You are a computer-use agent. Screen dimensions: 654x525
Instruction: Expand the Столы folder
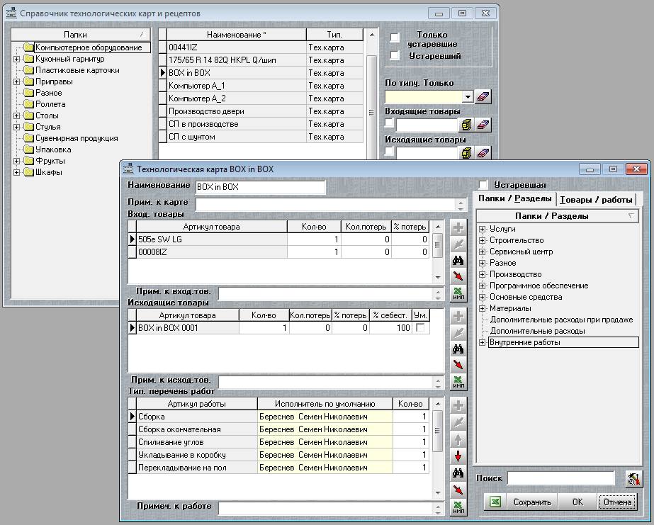click(x=17, y=115)
